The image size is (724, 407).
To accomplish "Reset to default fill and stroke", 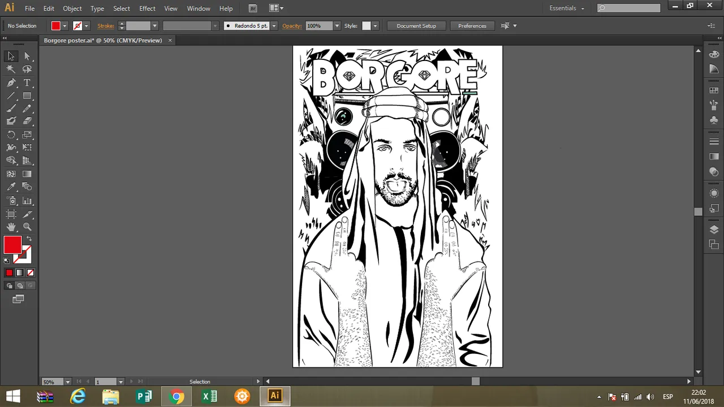I will coord(7,261).
